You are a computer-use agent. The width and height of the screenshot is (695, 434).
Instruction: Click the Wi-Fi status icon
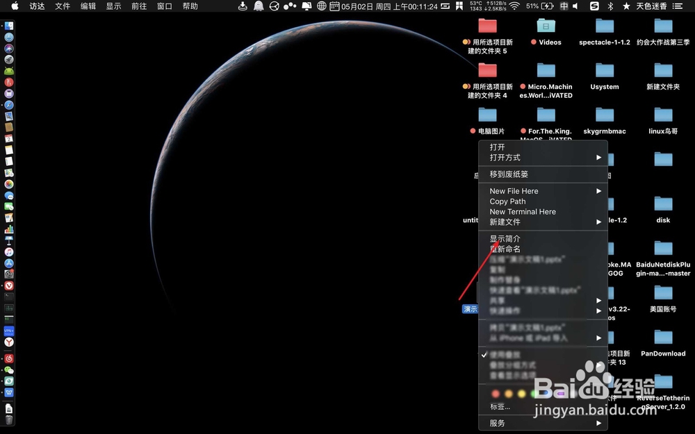coord(514,6)
